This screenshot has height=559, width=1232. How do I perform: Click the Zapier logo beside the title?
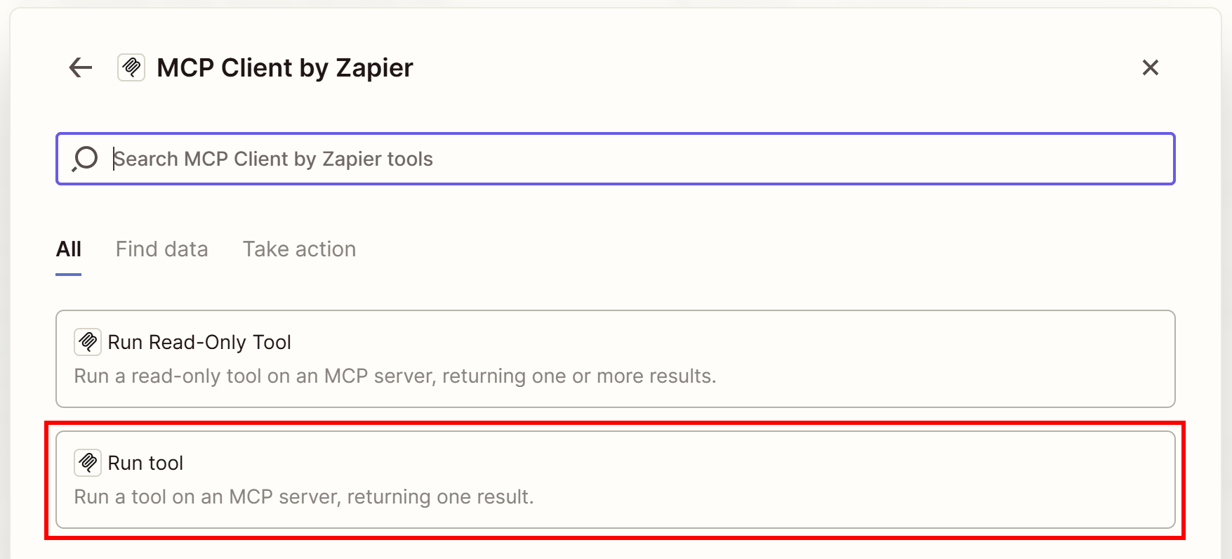point(131,67)
